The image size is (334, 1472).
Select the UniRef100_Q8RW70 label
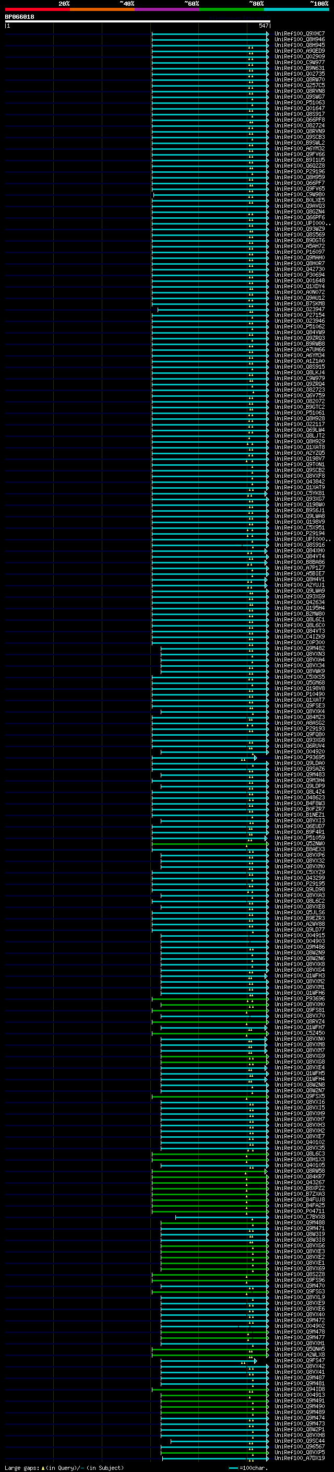click(300, 79)
